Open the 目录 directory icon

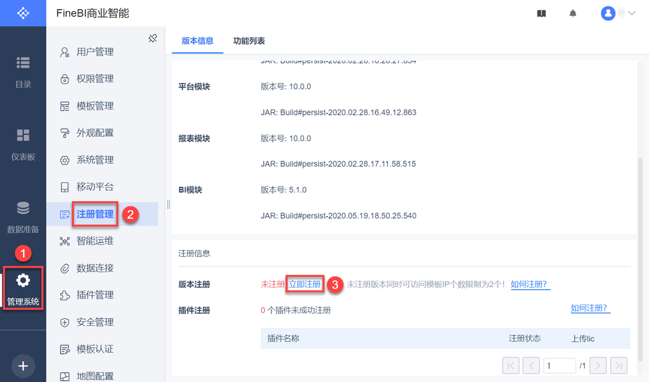click(x=23, y=63)
